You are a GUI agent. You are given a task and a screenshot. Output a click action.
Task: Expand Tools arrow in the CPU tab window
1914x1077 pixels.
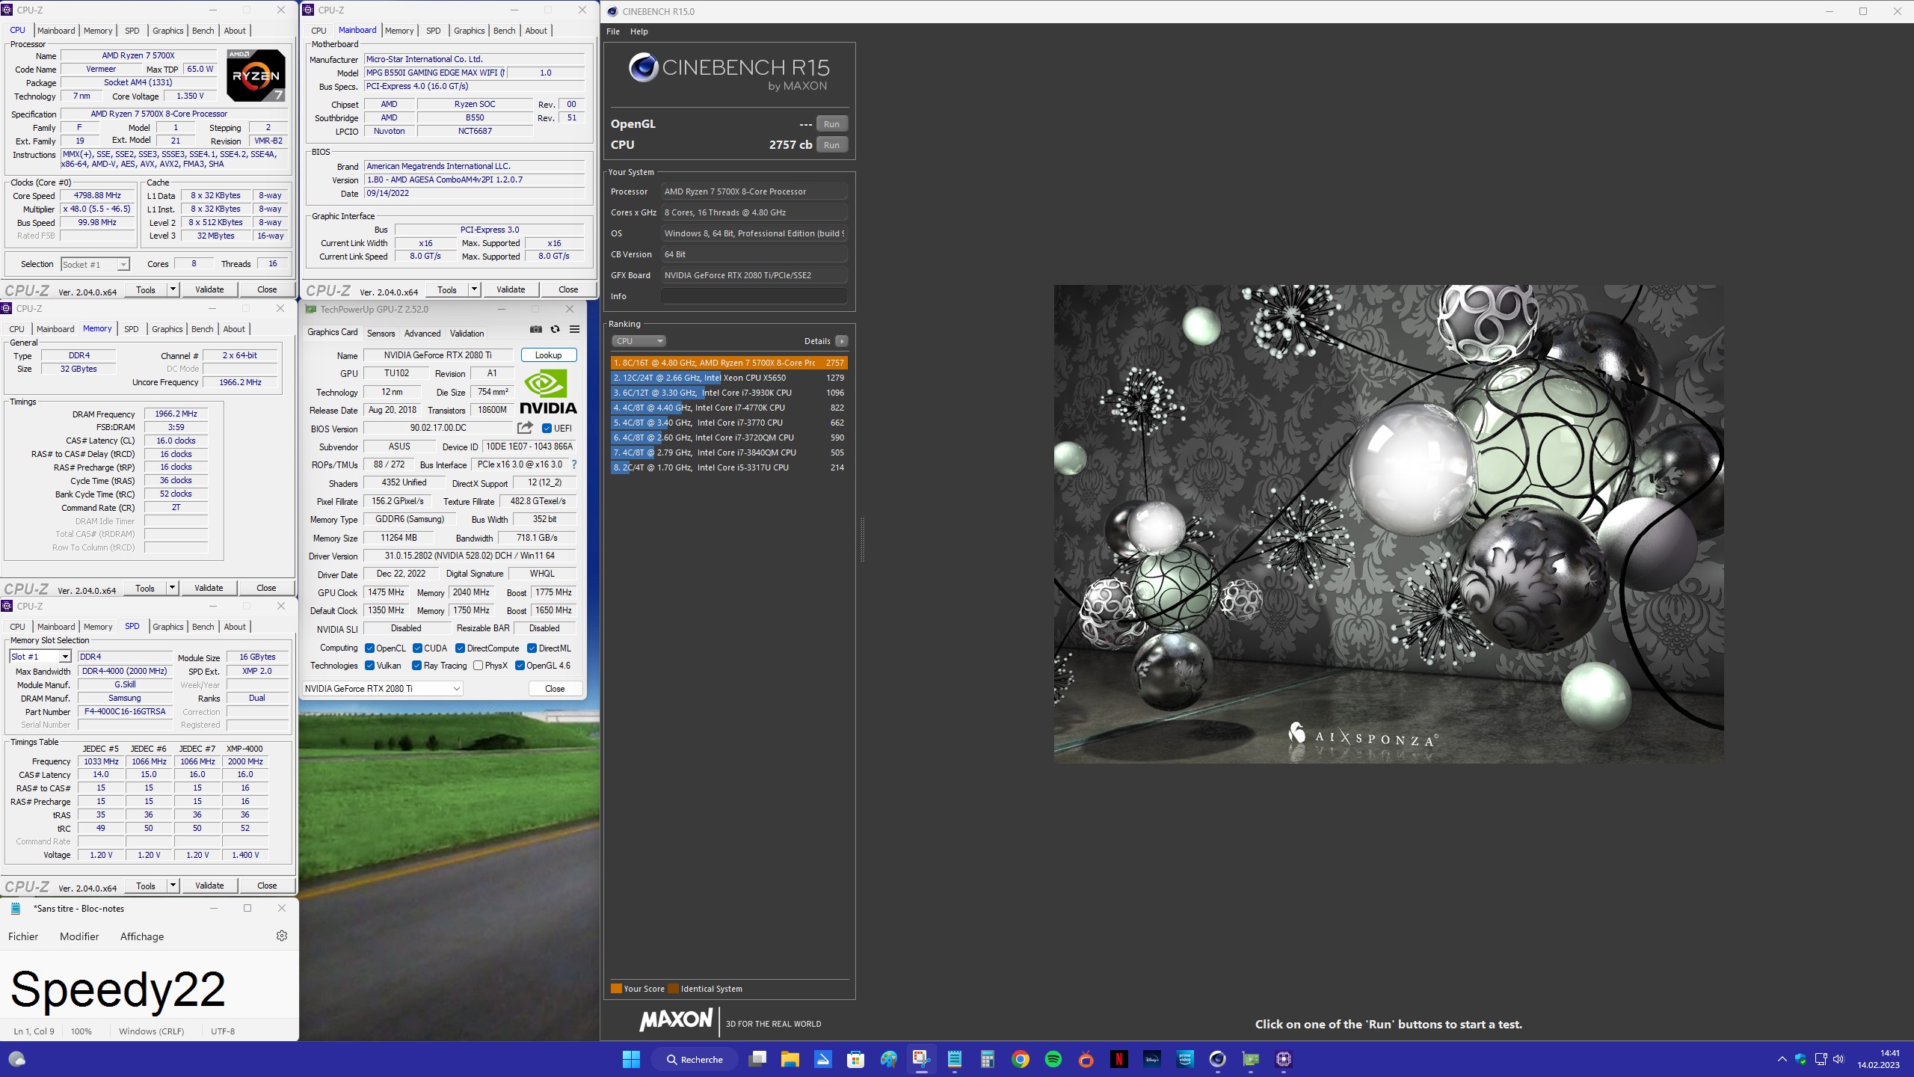173,289
